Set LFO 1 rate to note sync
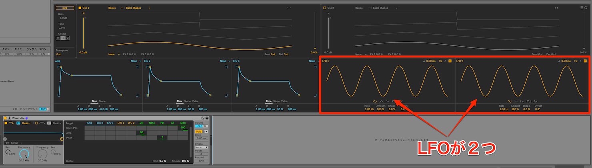This screenshot has height=168, width=592. [x=445, y=61]
